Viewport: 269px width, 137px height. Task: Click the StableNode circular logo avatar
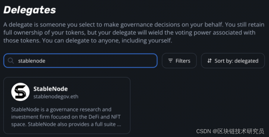(20, 92)
